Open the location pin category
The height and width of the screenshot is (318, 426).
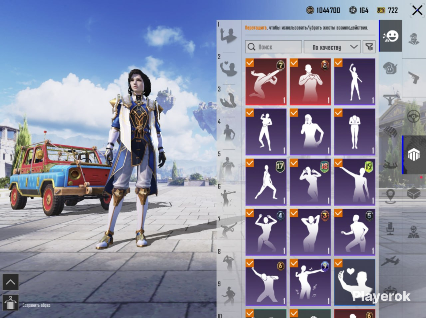[390, 196]
